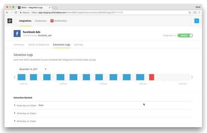Open the Chrome three-dot menu
Viewport: 207px width, 133px height.
pos(199,12)
